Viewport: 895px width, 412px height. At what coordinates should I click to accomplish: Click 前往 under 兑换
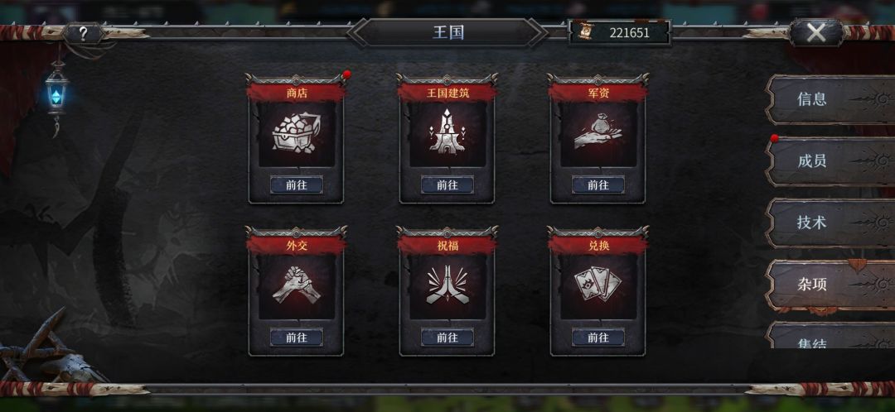[x=597, y=338]
